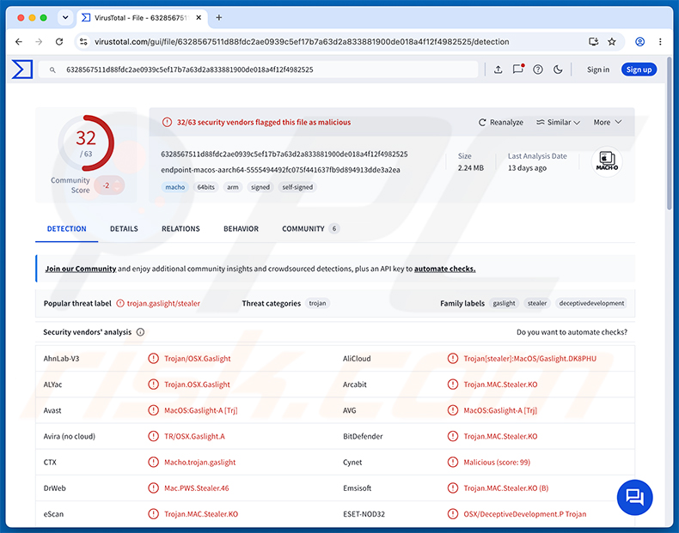Upvote the community score
This screenshot has width=679, height=533.
pos(118,181)
